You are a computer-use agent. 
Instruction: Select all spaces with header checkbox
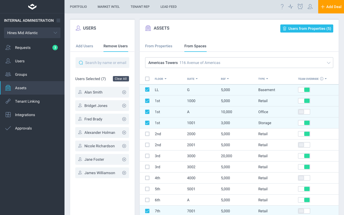(x=147, y=79)
